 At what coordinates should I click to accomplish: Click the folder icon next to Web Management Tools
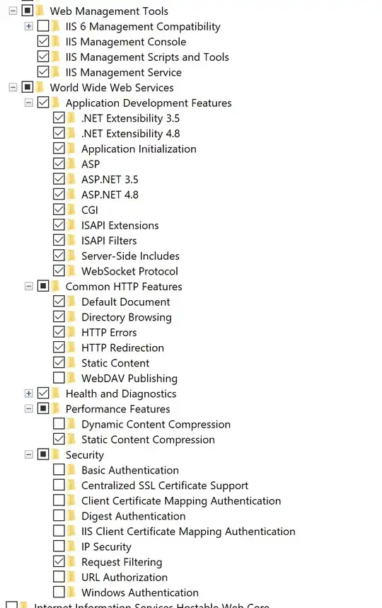40,11
